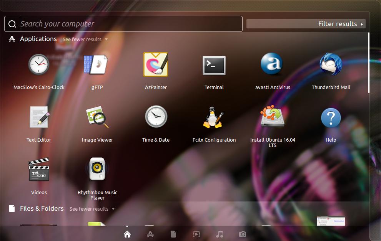Image resolution: width=381 pixels, height=241 pixels.
Task: Launch Install Ubuntu 16.04 LTS
Action: pos(272,116)
